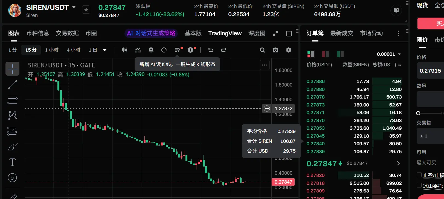Viewport: 444px width, 199px height.
Task: Expand details arrow beside the 0.27847 mid-price
Action: pyautogui.click(x=398, y=163)
